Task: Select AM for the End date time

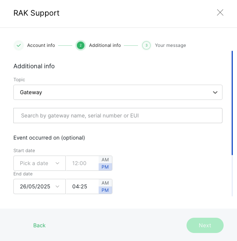Action: tap(105, 183)
